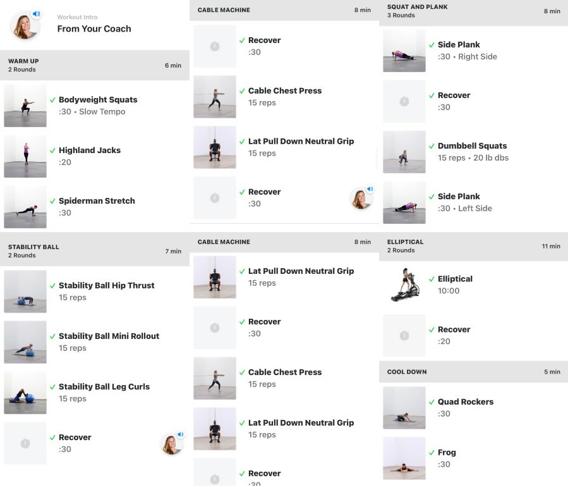Toggle the Highland Jacks completion checkmark
This screenshot has width=568, height=487.
[x=53, y=151]
